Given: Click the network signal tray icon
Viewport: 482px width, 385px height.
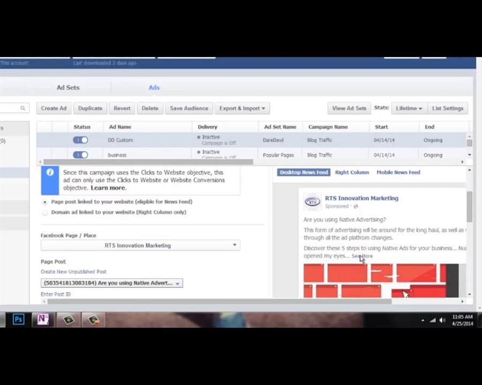Looking at the screenshot, I should pyautogui.click(x=433, y=320).
